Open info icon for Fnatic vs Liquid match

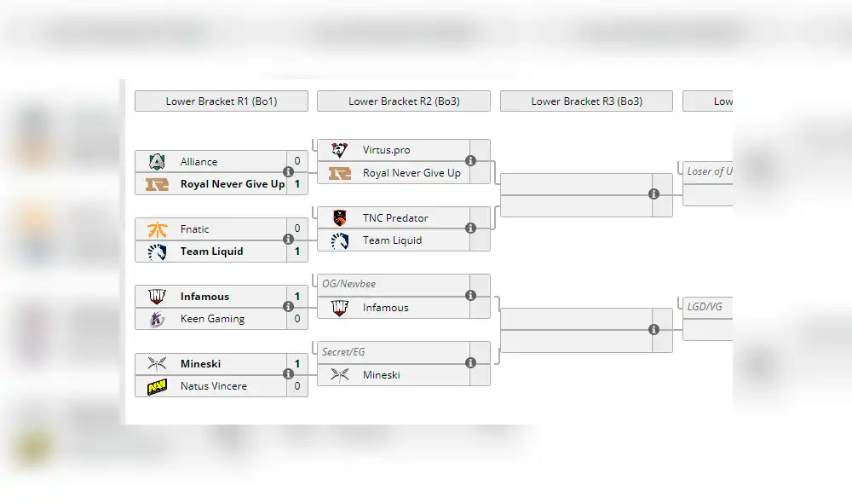(x=288, y=240)
